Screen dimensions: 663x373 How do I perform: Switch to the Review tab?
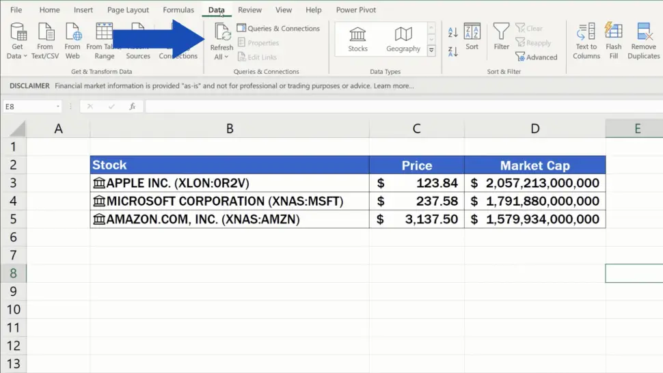click(x=250, y=10)
